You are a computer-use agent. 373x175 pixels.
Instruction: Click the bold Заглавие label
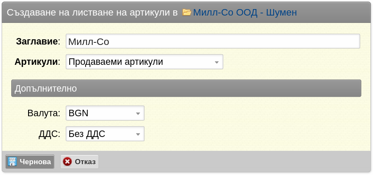click(37, 41)
